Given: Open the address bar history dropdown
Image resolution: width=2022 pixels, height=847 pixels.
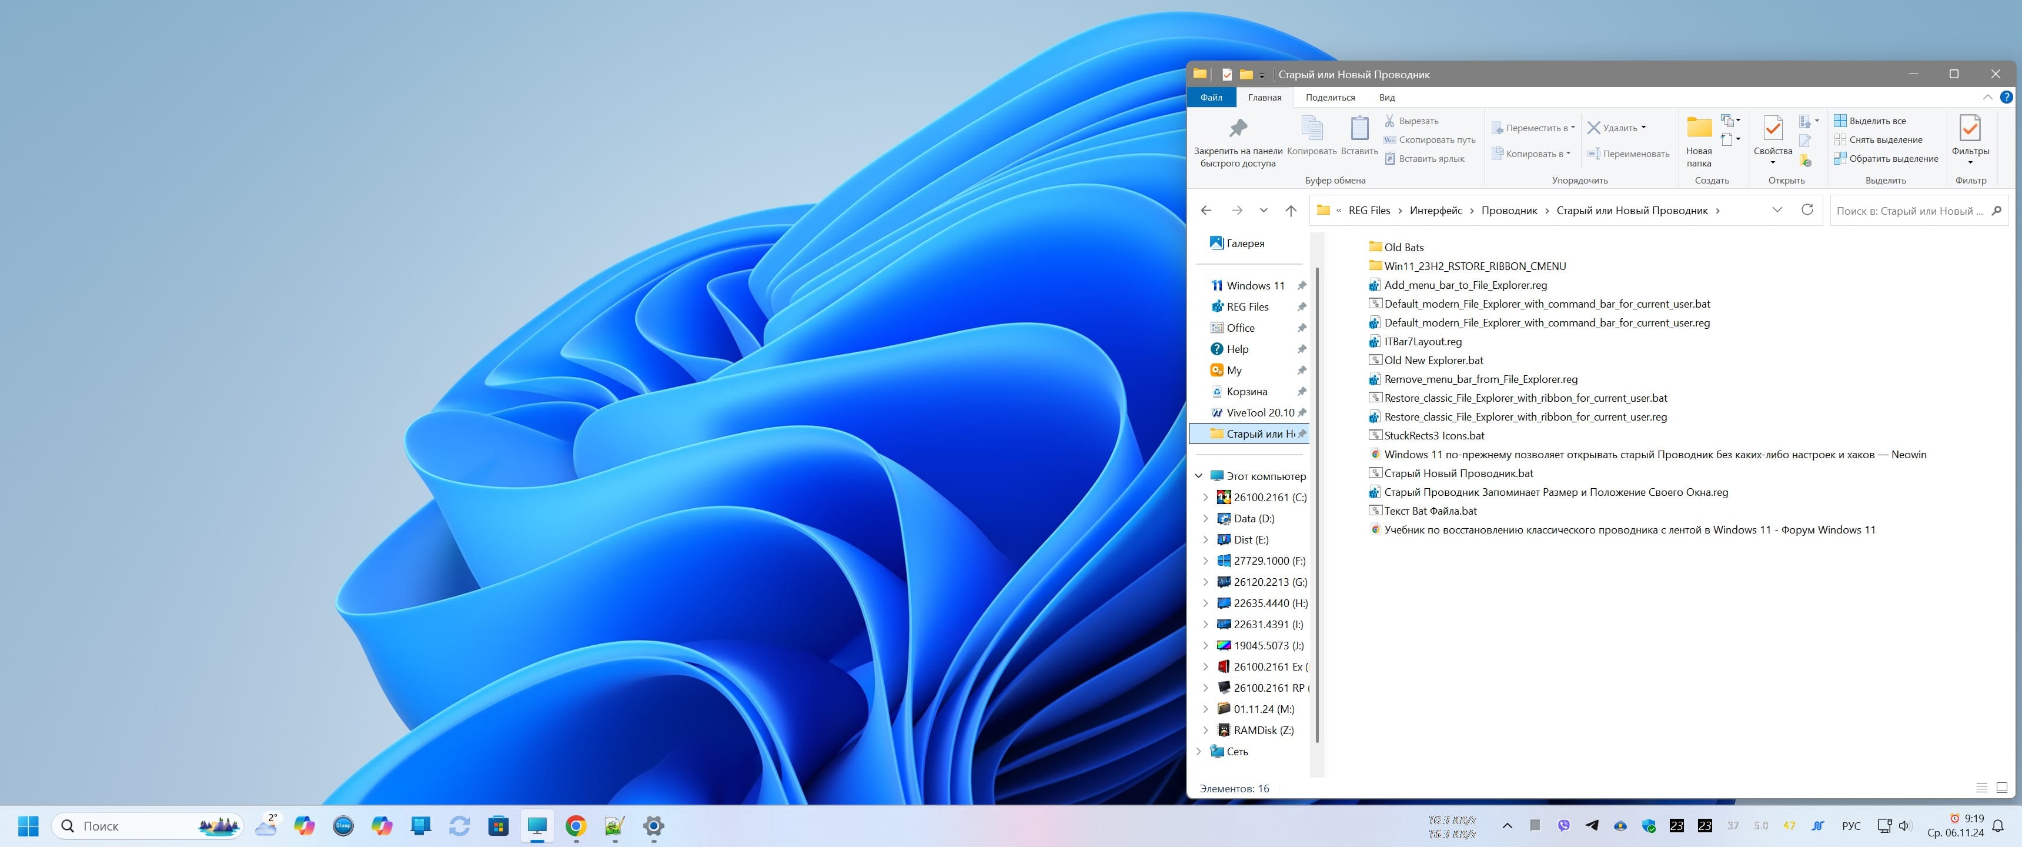Looking at the screenshot, I should pos(1777,209).
